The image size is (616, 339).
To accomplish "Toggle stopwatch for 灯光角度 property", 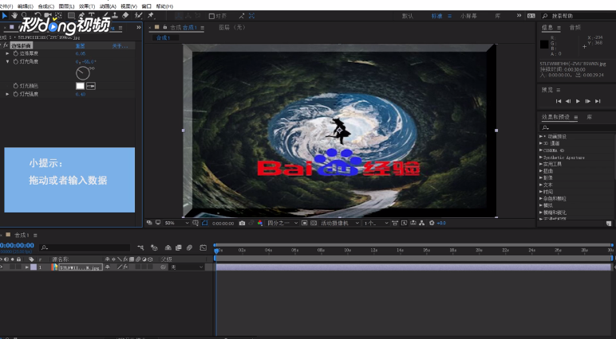I will pyautogui.click(x=16, y=61).
